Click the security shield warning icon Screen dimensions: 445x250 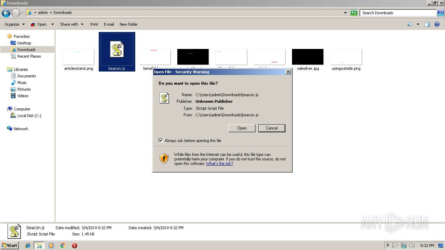(x=164, y=159)
